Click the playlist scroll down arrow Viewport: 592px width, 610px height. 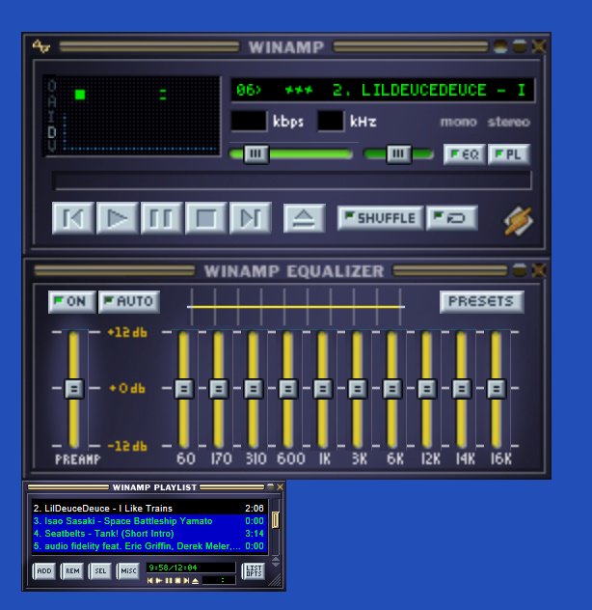pos(275,564)
